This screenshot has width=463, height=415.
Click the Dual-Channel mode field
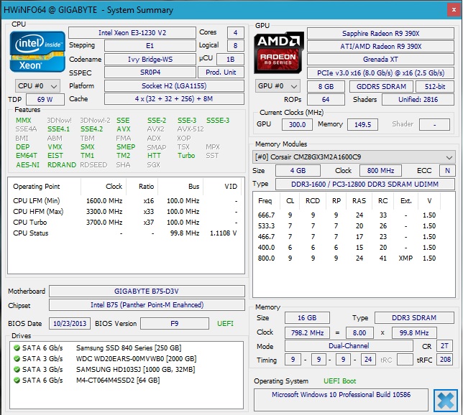(349, 345)
